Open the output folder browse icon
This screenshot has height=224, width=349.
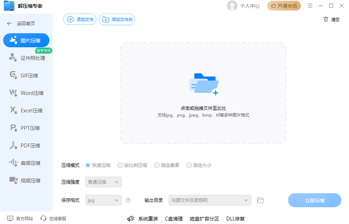(260, 200)
